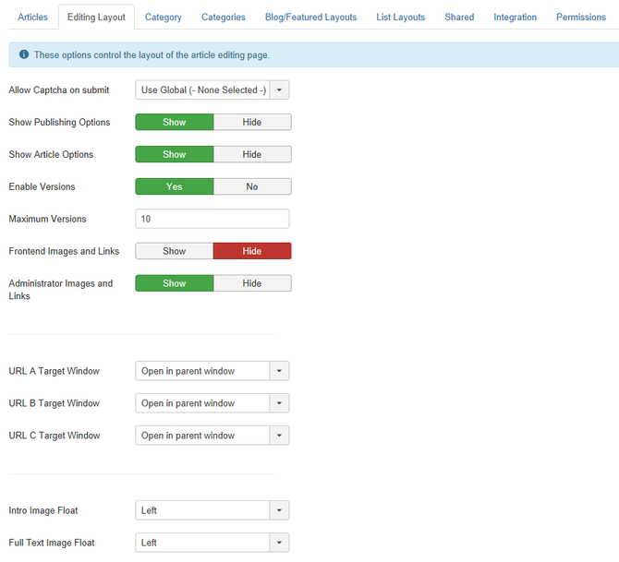The width and height of the screenshot is (619, 562).
Task: Set Frontend Images and Links to Show
Action: pos(175,251)
